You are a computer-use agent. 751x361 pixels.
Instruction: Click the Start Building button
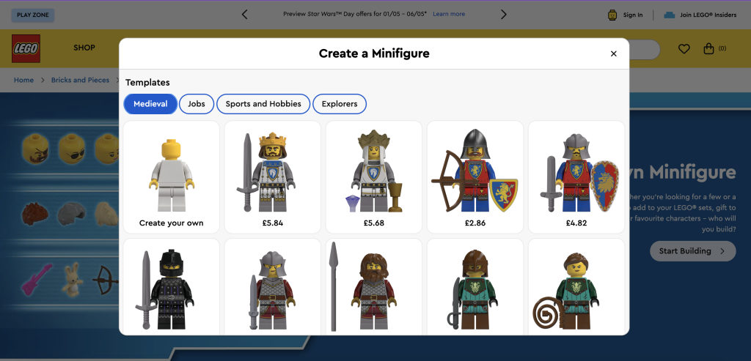tap(692, 251)
